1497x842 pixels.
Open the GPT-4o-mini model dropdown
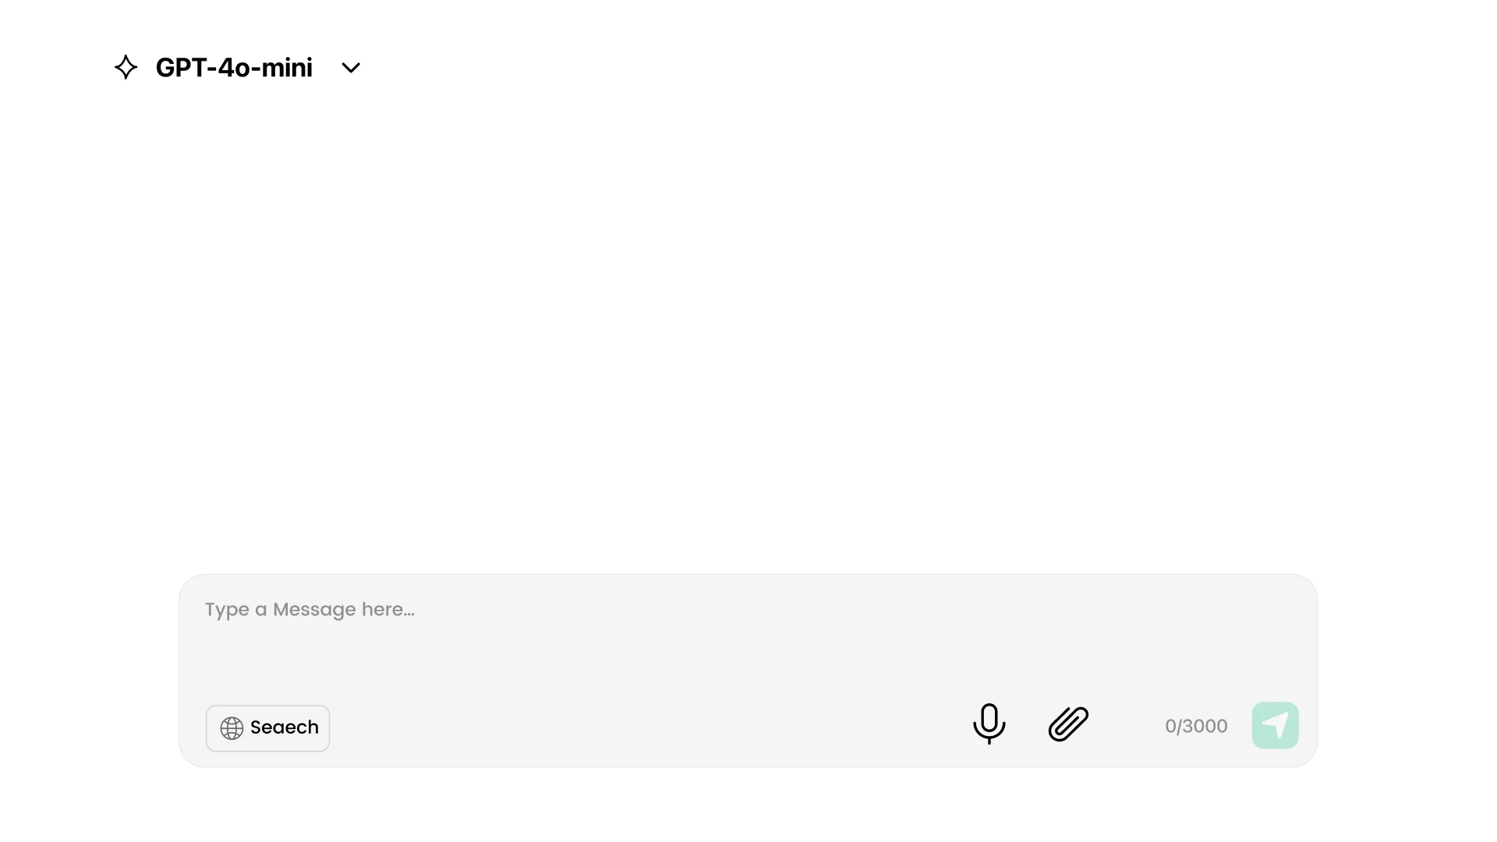[x=234, y=68]
